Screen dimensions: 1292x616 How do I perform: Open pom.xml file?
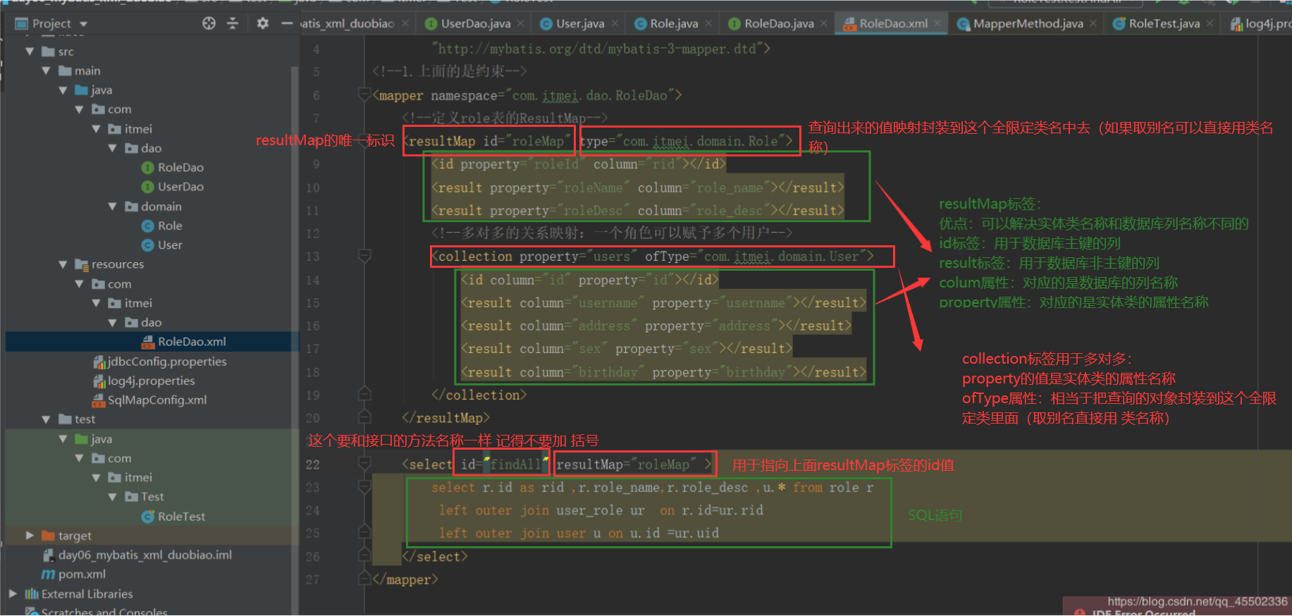tap(82, 574)
